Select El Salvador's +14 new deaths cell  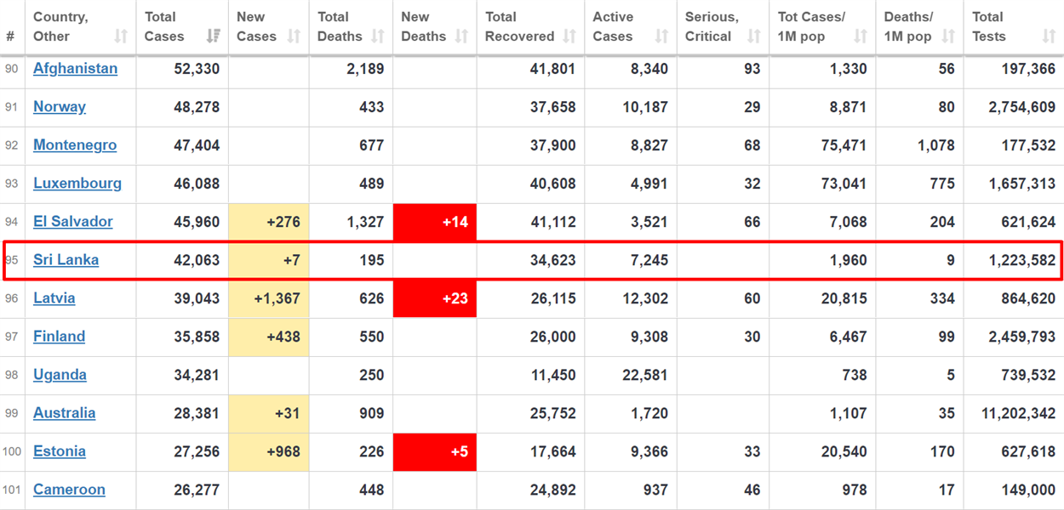point(435,222)
